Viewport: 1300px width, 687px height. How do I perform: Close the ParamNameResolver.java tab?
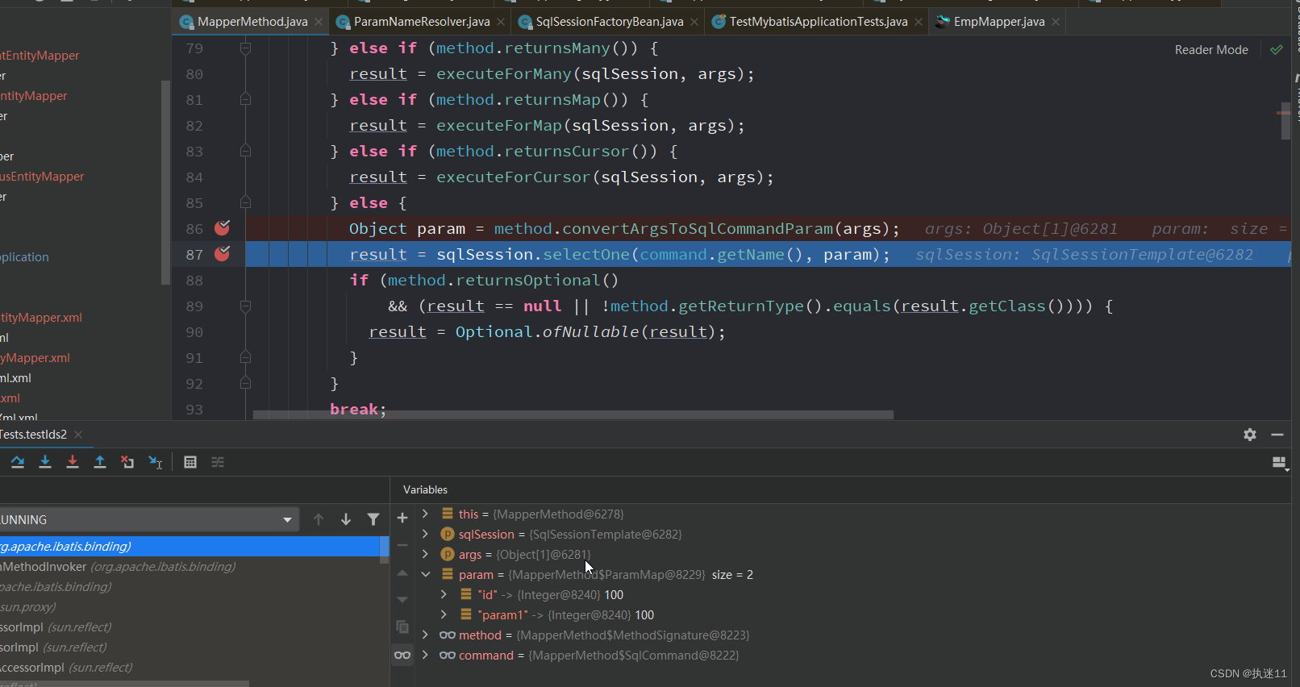[501, 22]
